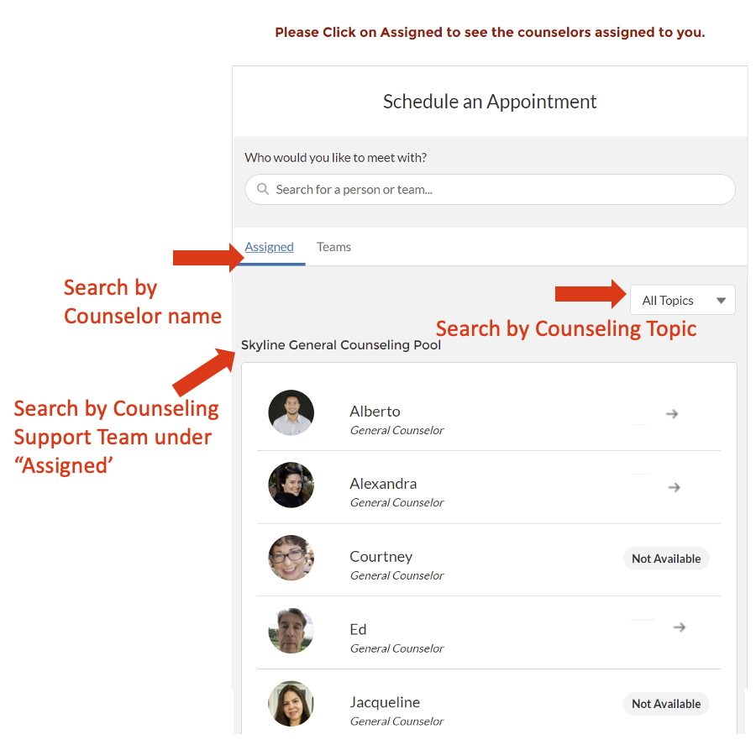This screenshot has height=745, width=756.
Task: Open Alexandra's profile photo
Action: tap(291, 485)
